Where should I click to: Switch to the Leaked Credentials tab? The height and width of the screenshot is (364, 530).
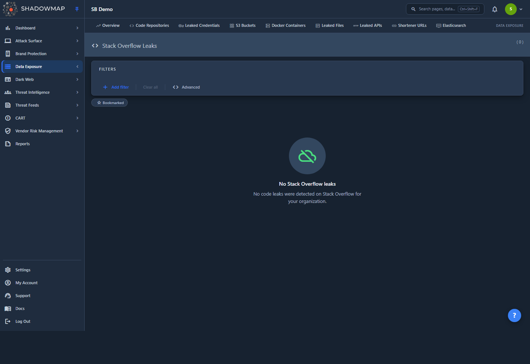(199, 25)
